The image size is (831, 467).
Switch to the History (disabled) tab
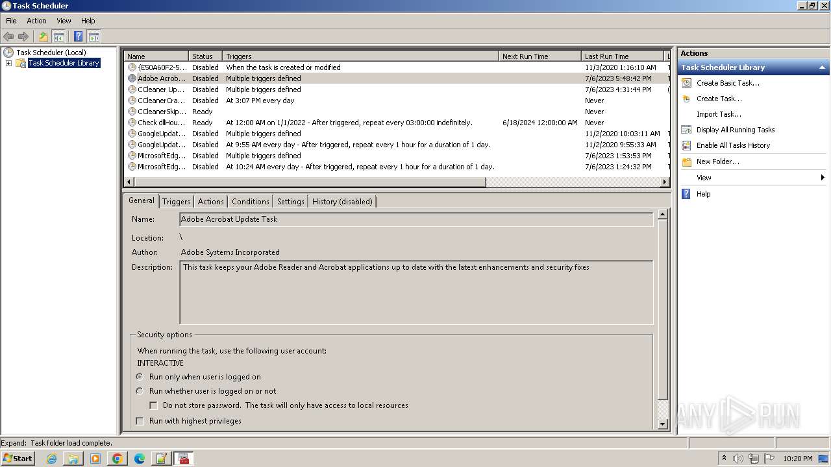coord(342,202)
